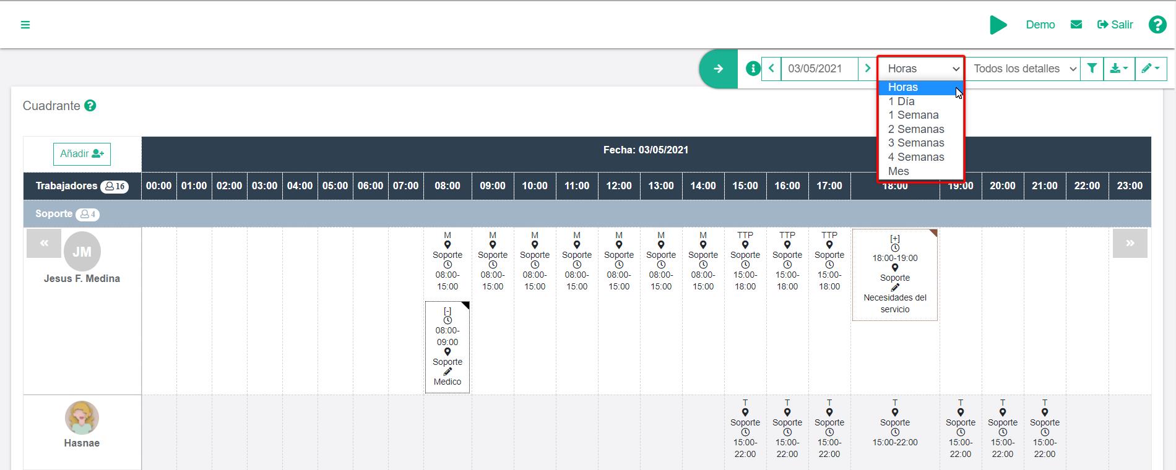The image size is (1176, 470).
Task: Open the mail envelope icon
Action: [1076, 25]
